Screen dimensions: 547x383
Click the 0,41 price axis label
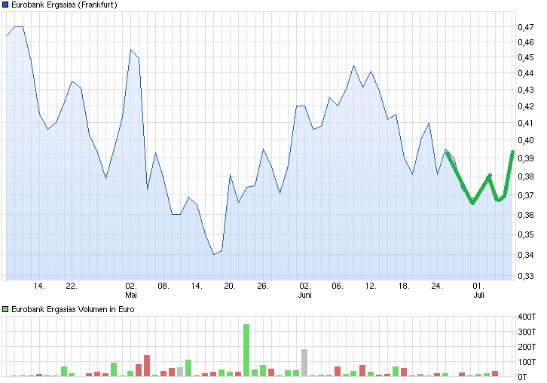coord(526,123)
